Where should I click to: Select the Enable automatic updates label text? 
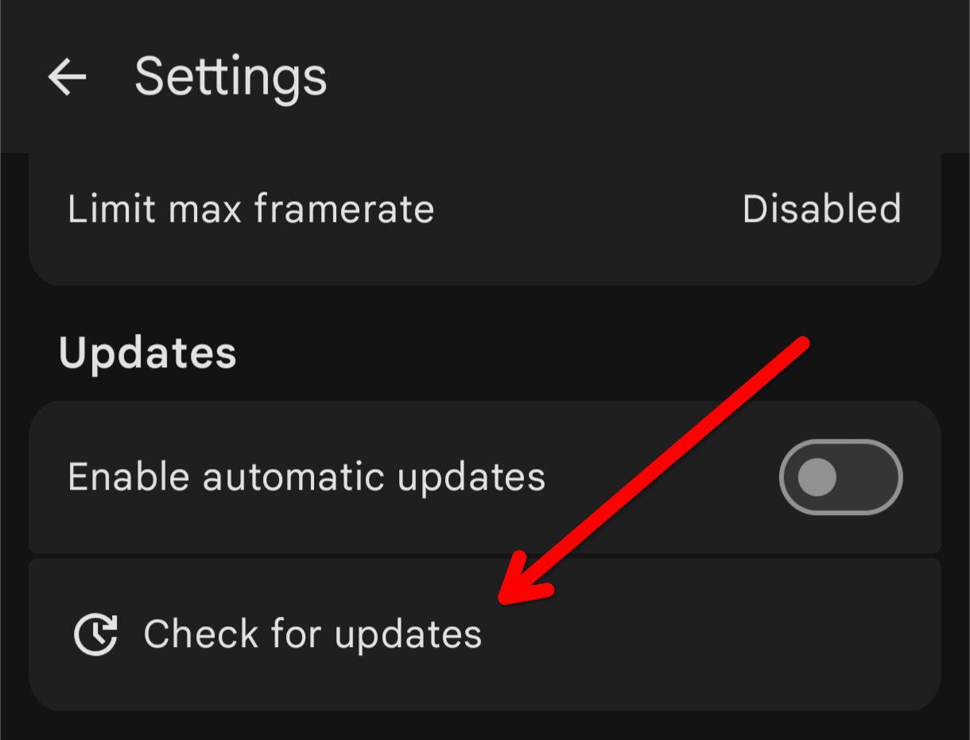pyautogui.click(x=307, y=477)
